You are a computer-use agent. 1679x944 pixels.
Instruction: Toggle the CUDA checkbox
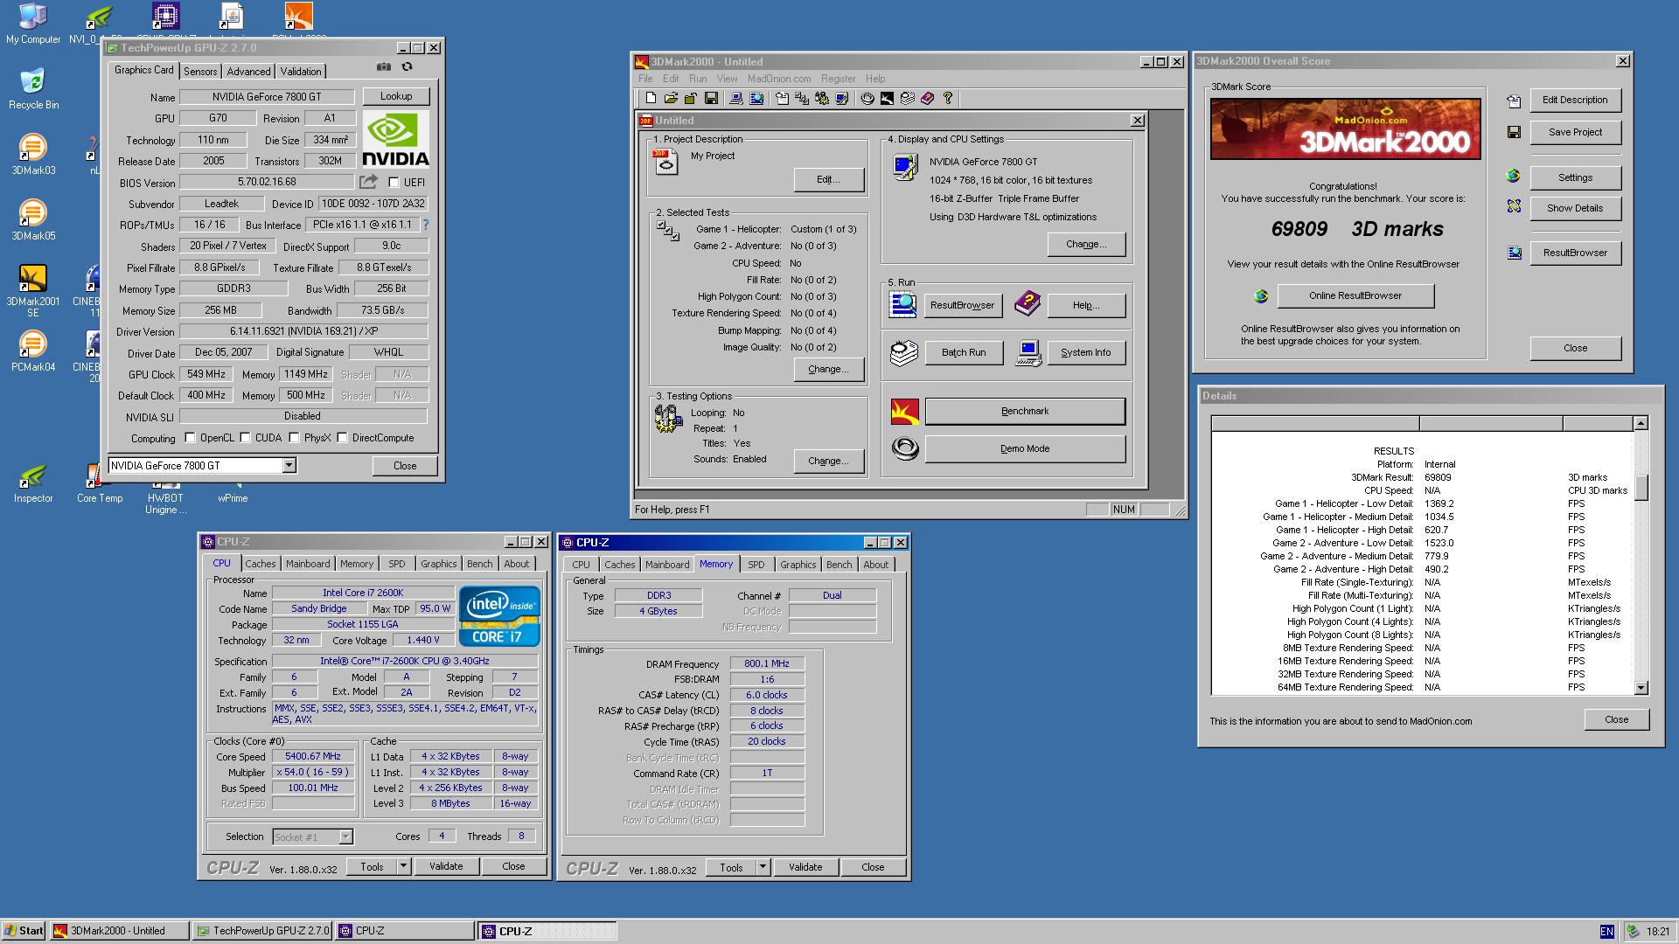(x=246, y=438)
